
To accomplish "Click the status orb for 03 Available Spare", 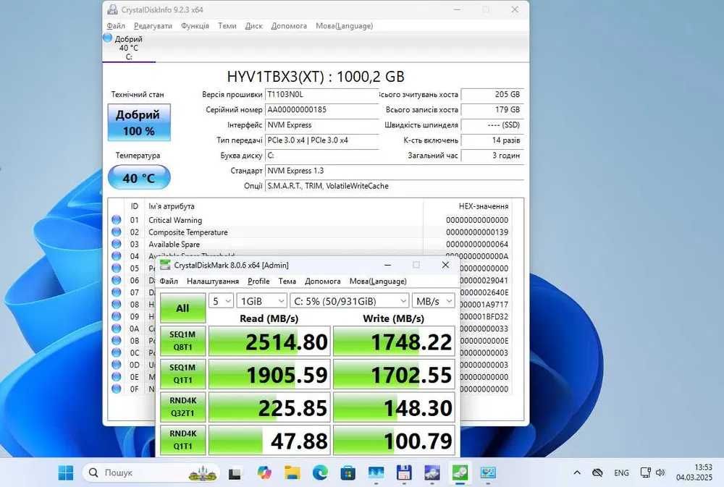I will (x=117, y=244).
